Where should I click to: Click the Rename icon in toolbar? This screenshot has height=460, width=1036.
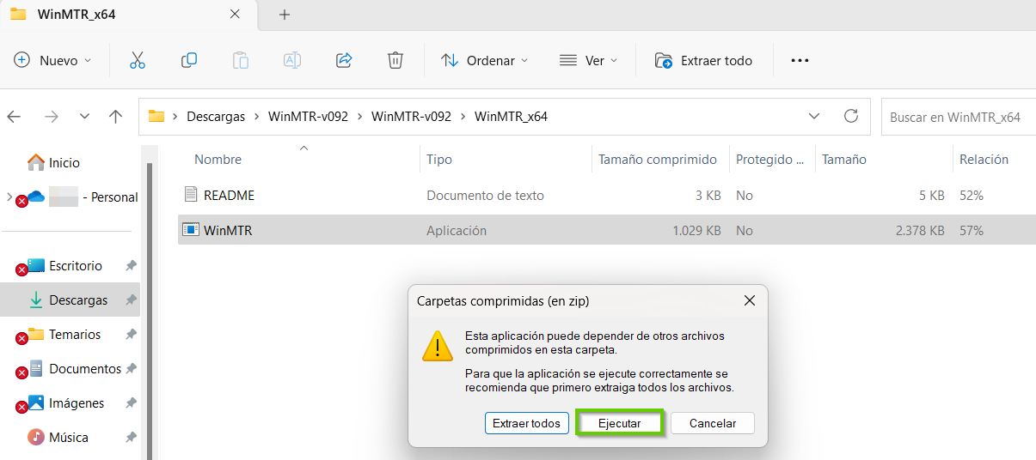292,60
